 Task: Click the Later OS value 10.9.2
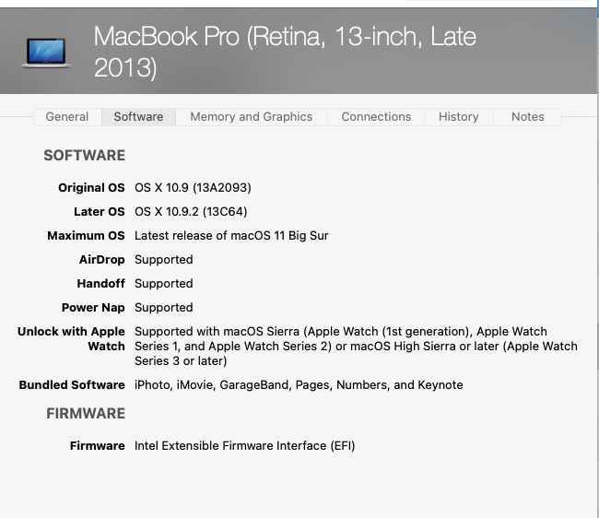point(189,212)
